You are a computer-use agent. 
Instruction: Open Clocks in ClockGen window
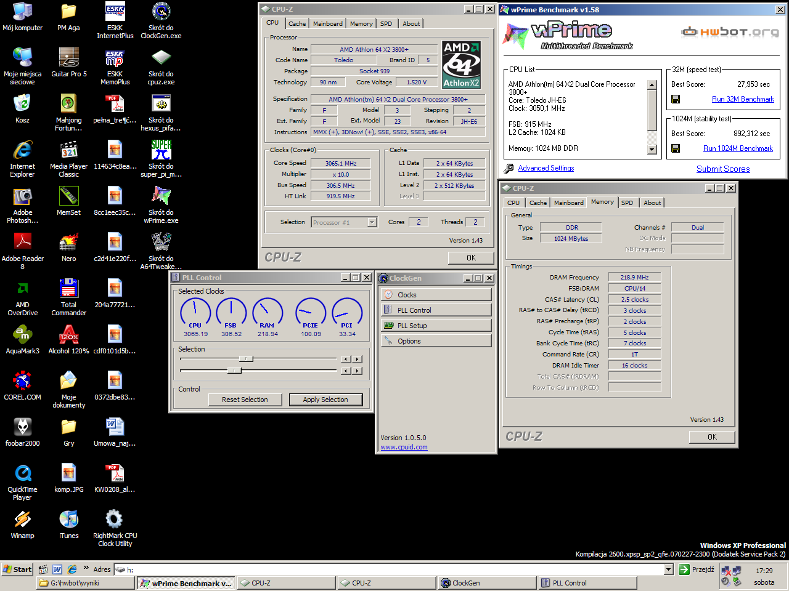[436, 295]
